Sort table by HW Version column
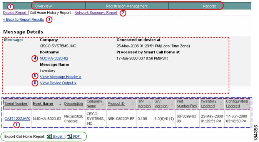 (x=144, y=104)
